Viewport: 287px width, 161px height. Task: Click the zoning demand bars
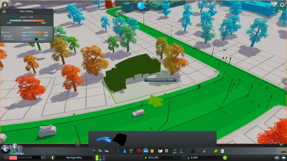pos(100,158)
